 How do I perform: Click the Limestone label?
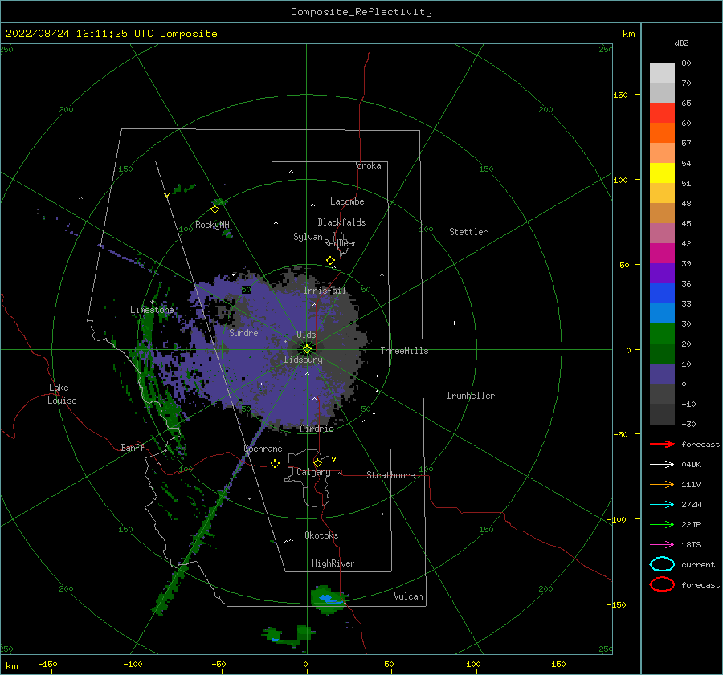coord(152,310)
